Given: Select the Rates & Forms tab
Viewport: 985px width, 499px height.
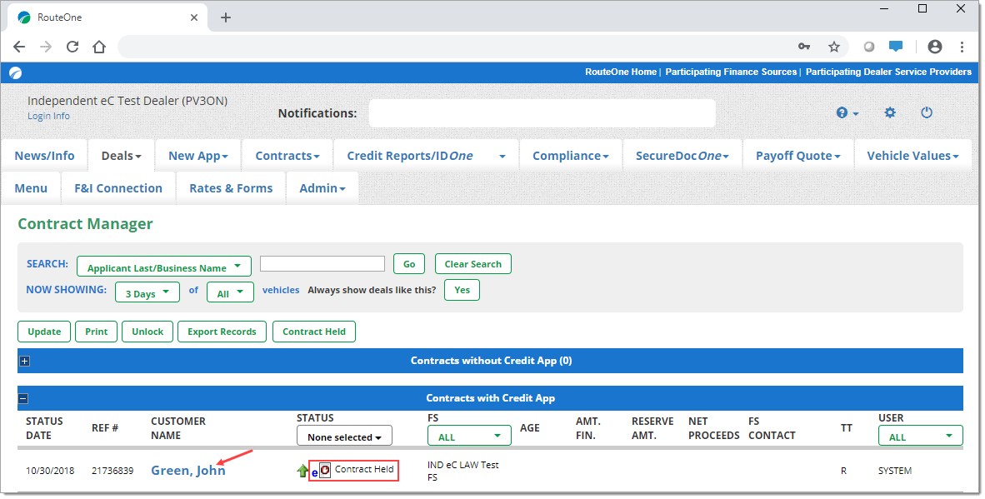Looking at the screenshot, I should point(231,188).
